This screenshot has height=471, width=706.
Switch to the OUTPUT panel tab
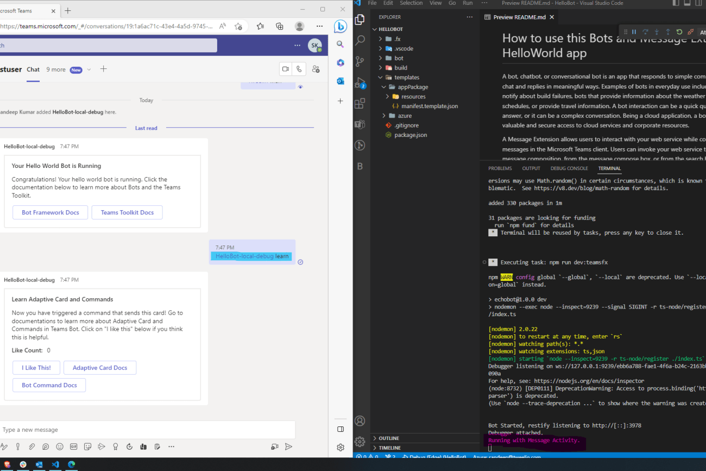pyautogui.click(x=531, y=168)
